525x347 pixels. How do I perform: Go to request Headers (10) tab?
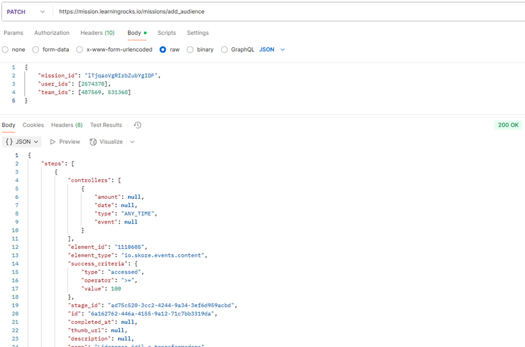tap(97, 33)
